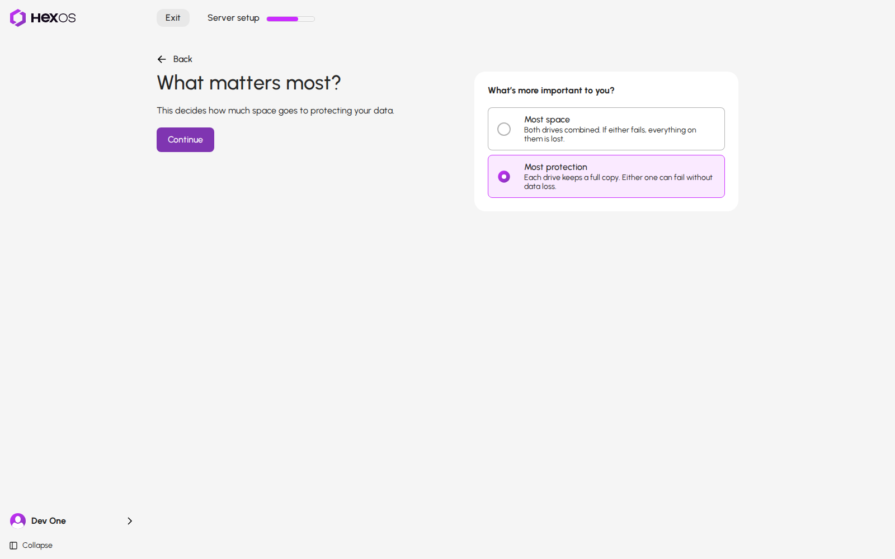Click the back arrow icon

point(162,59)
